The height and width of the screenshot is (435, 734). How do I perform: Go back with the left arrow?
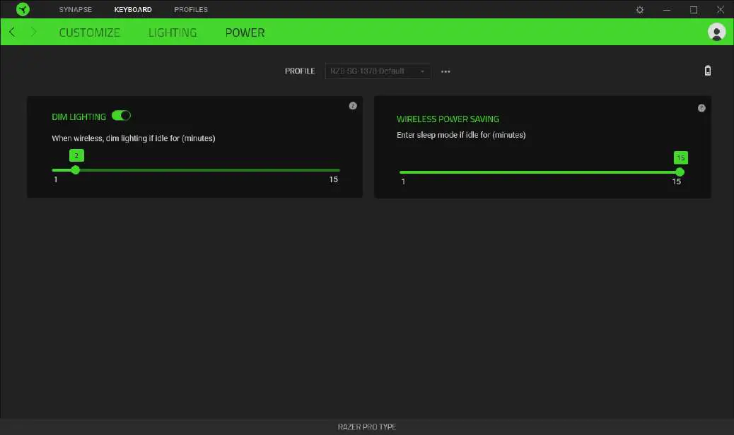pyautogui.click(x=12, y=32)
